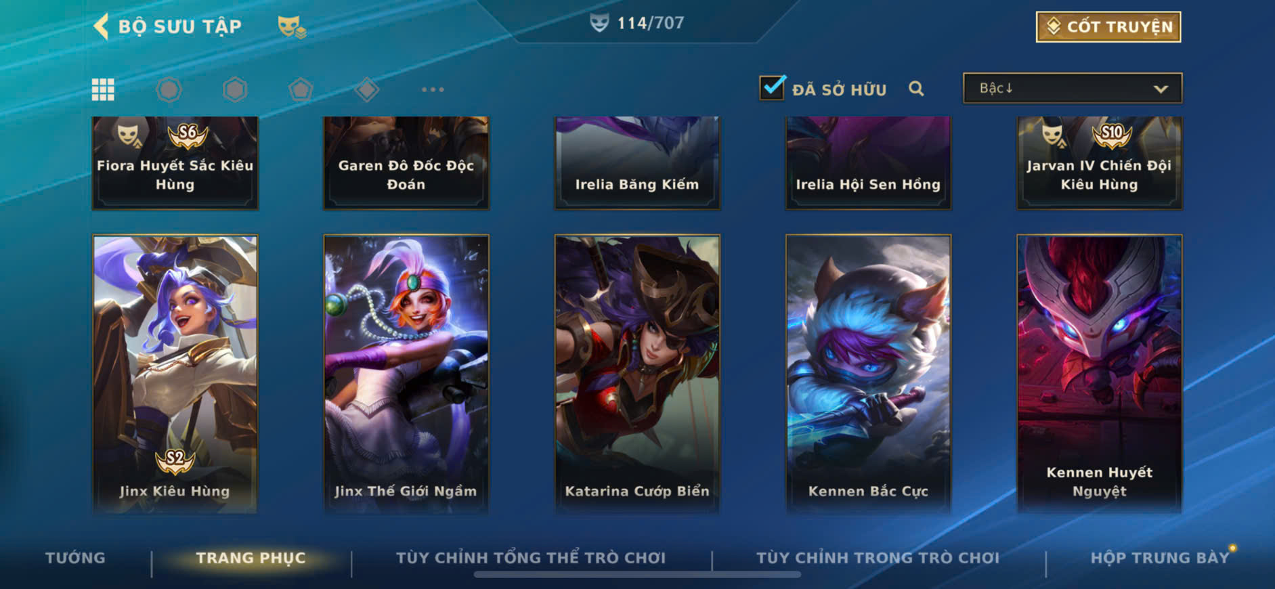Image resolution: width=1275 pixels, height=589 pixels.
Task: Select the all-skins grid filter icon
Action: click(103, 89)
